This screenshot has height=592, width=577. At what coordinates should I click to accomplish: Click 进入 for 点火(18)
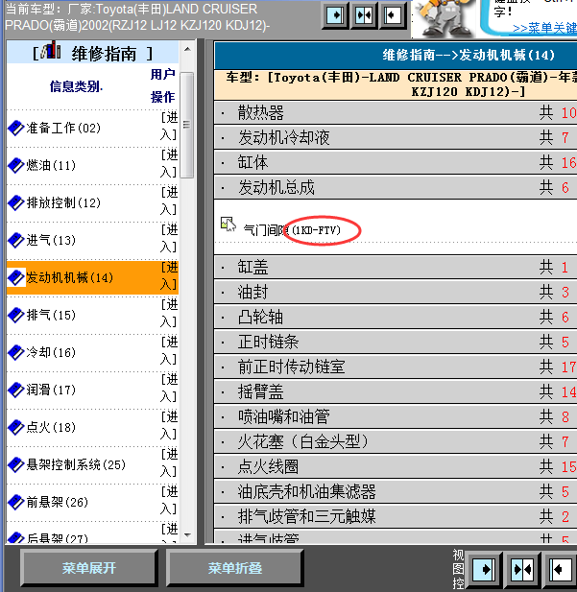pyautogui.click(x=169, y=425)
